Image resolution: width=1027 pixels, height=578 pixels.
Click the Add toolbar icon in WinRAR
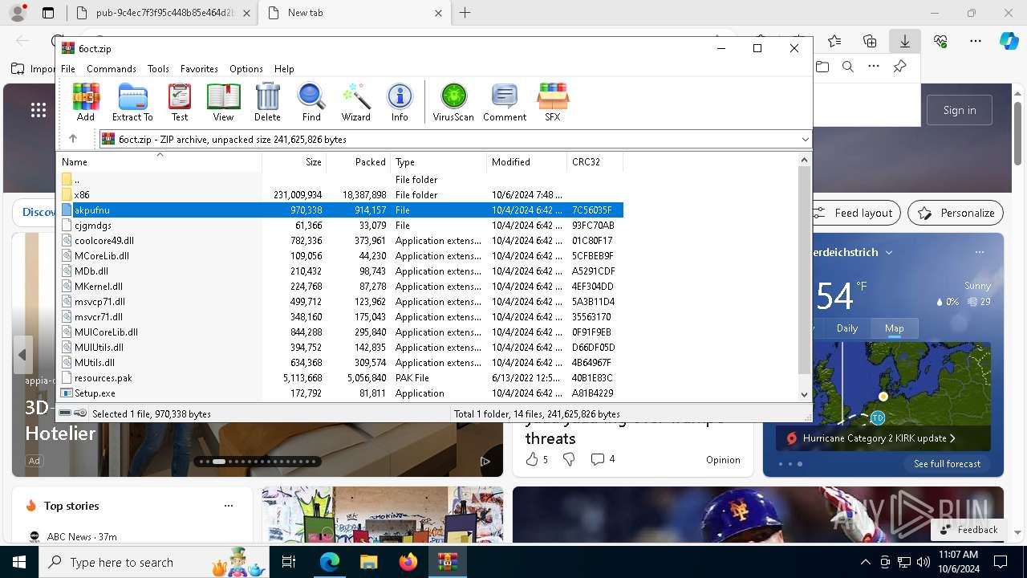click(86, 102)
